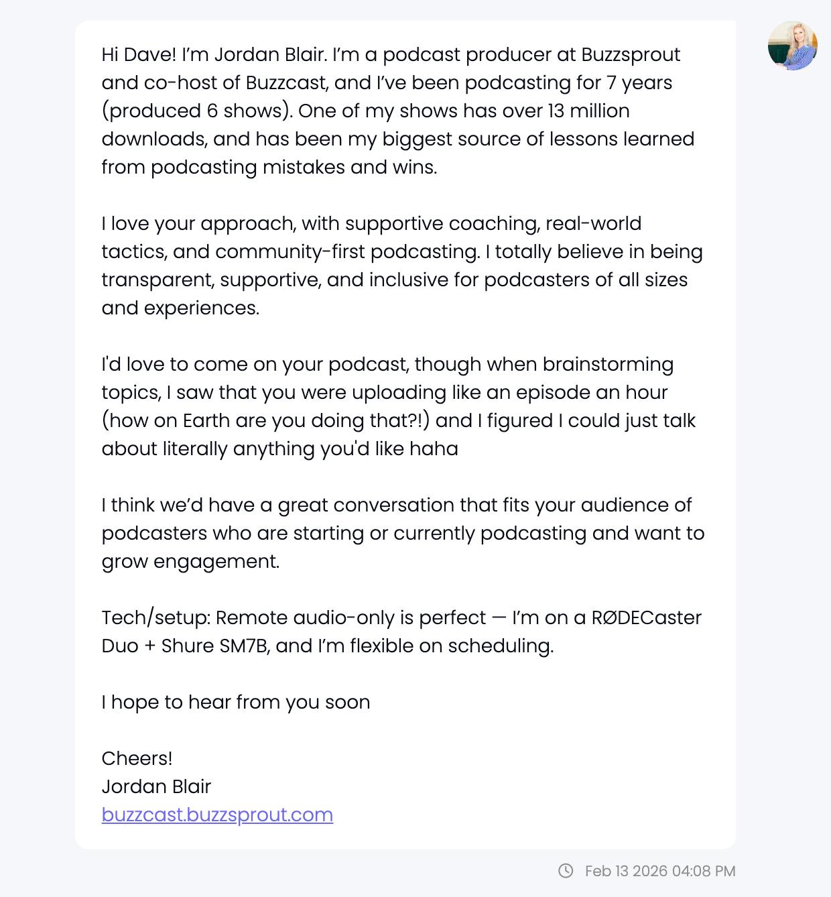
Task: Click the "grow engagement." text
Action: pos(190,561)
